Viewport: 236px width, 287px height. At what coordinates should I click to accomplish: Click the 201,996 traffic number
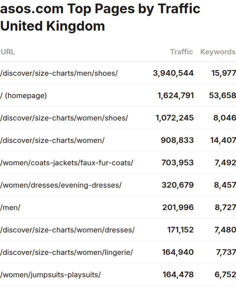[x=178, y=208]
